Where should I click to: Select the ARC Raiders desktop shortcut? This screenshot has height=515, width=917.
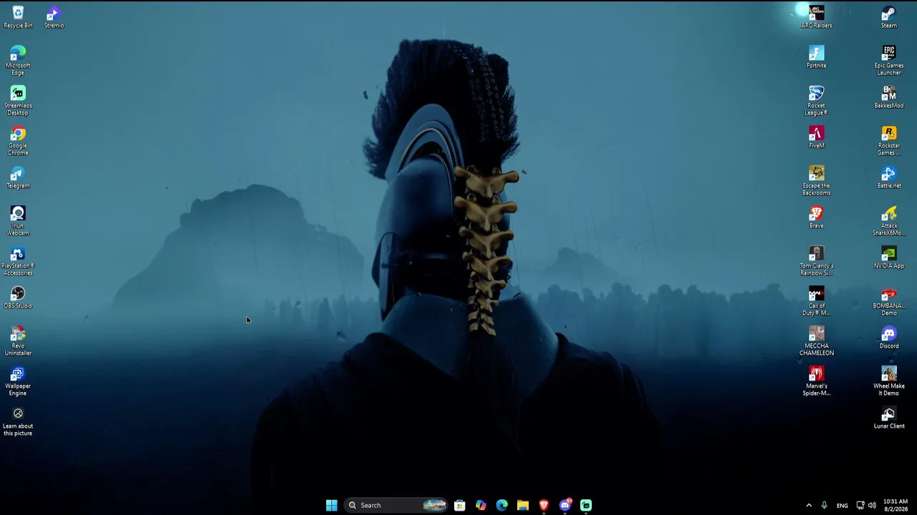(817, 17)
